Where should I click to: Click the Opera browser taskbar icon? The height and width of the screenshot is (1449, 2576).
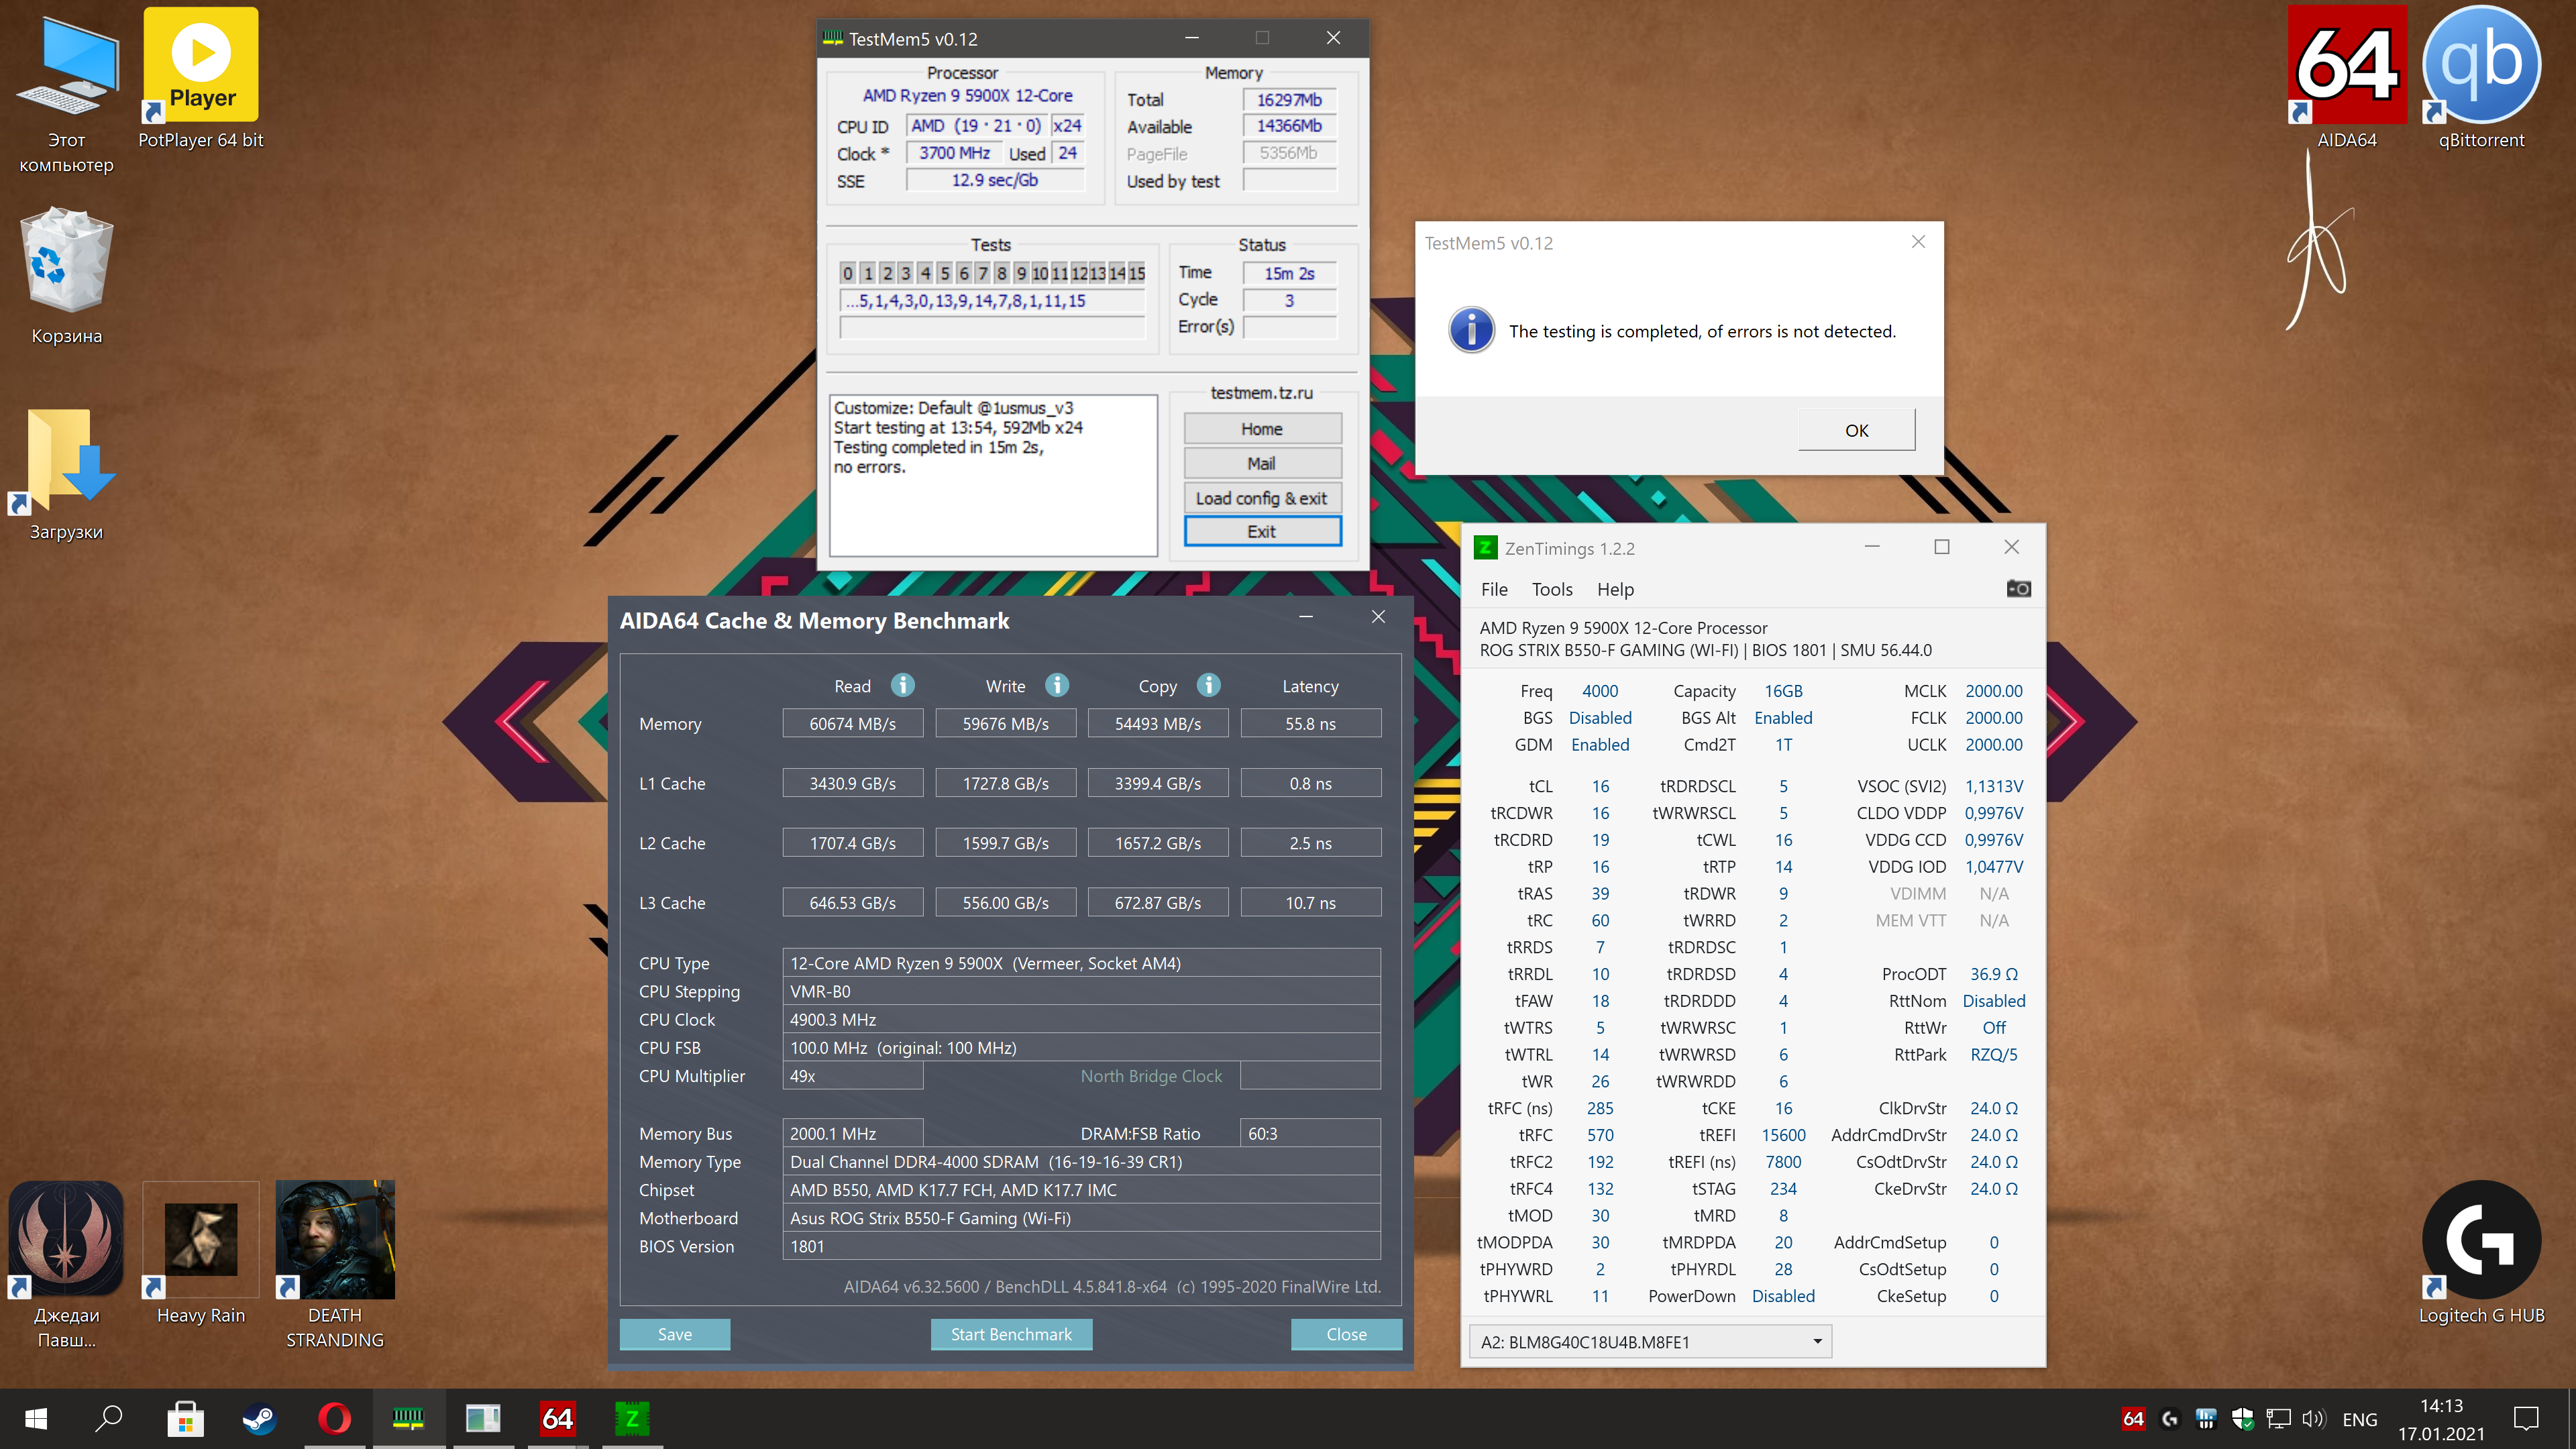point(334,1418)
